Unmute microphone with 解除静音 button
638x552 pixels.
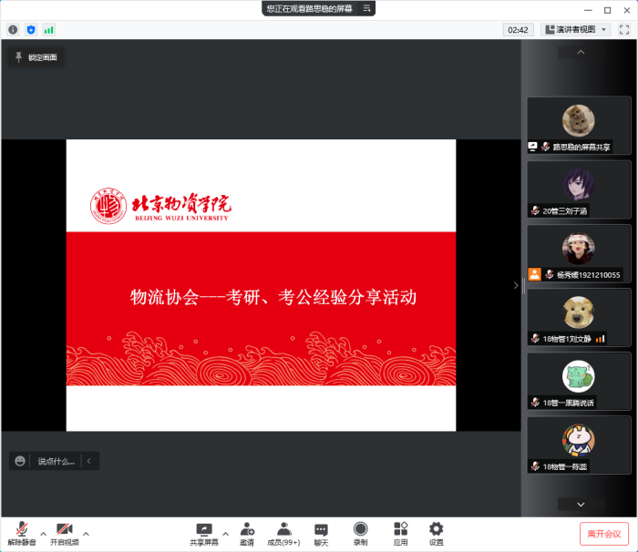[x=21, y=533]
